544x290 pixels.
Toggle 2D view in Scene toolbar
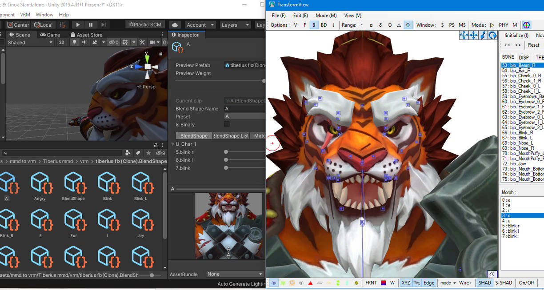click(62, 42)
